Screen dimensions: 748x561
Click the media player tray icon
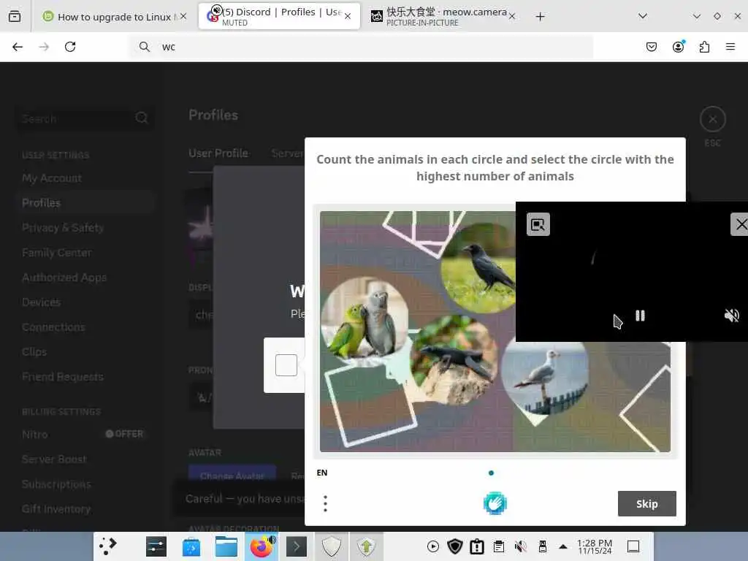(x=433, y=546)
